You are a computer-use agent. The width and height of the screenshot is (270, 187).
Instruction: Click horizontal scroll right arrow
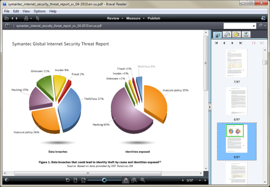click(x=201, y=173)
